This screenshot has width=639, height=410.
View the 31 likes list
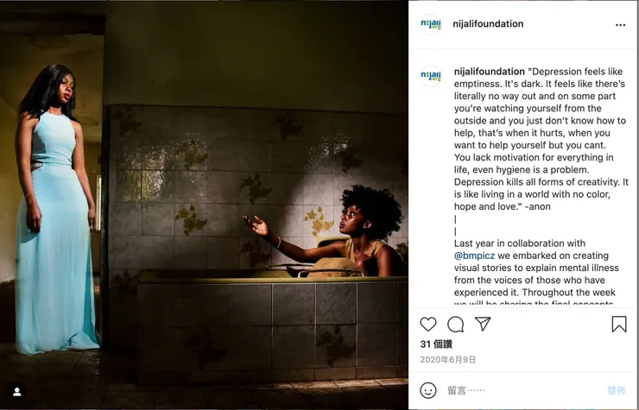pyautogui.click(x=436, y=344)
